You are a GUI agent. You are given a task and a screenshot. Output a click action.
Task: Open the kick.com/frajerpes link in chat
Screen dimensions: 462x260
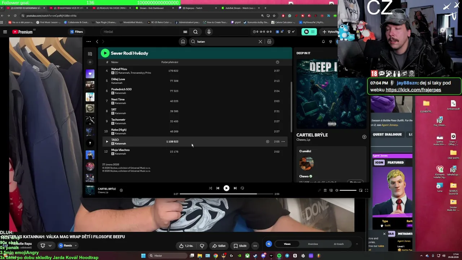[413, 90]
